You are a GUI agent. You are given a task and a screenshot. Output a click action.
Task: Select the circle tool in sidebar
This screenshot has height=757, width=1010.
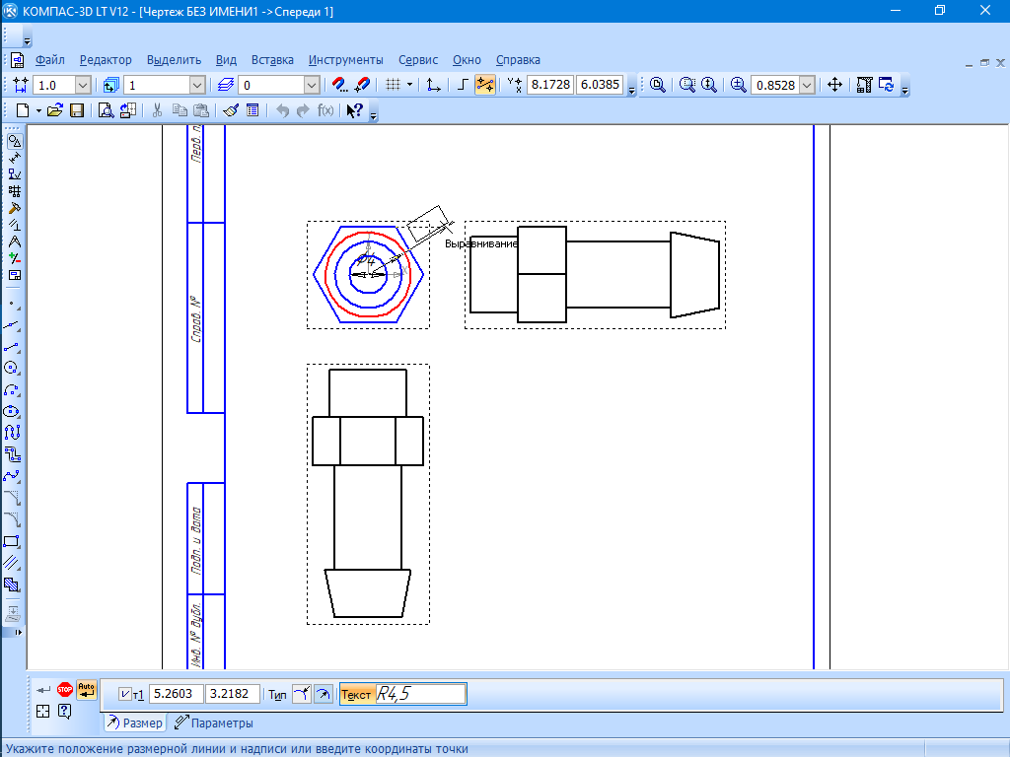(x=12, y=369)
